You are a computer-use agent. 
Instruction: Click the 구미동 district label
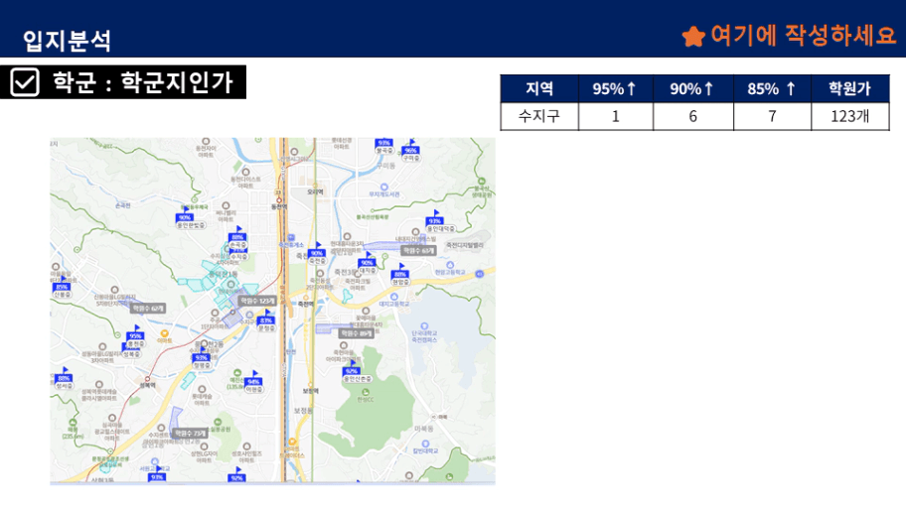[x=385, y=166]
